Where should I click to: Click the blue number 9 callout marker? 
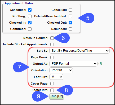[40, 96]
